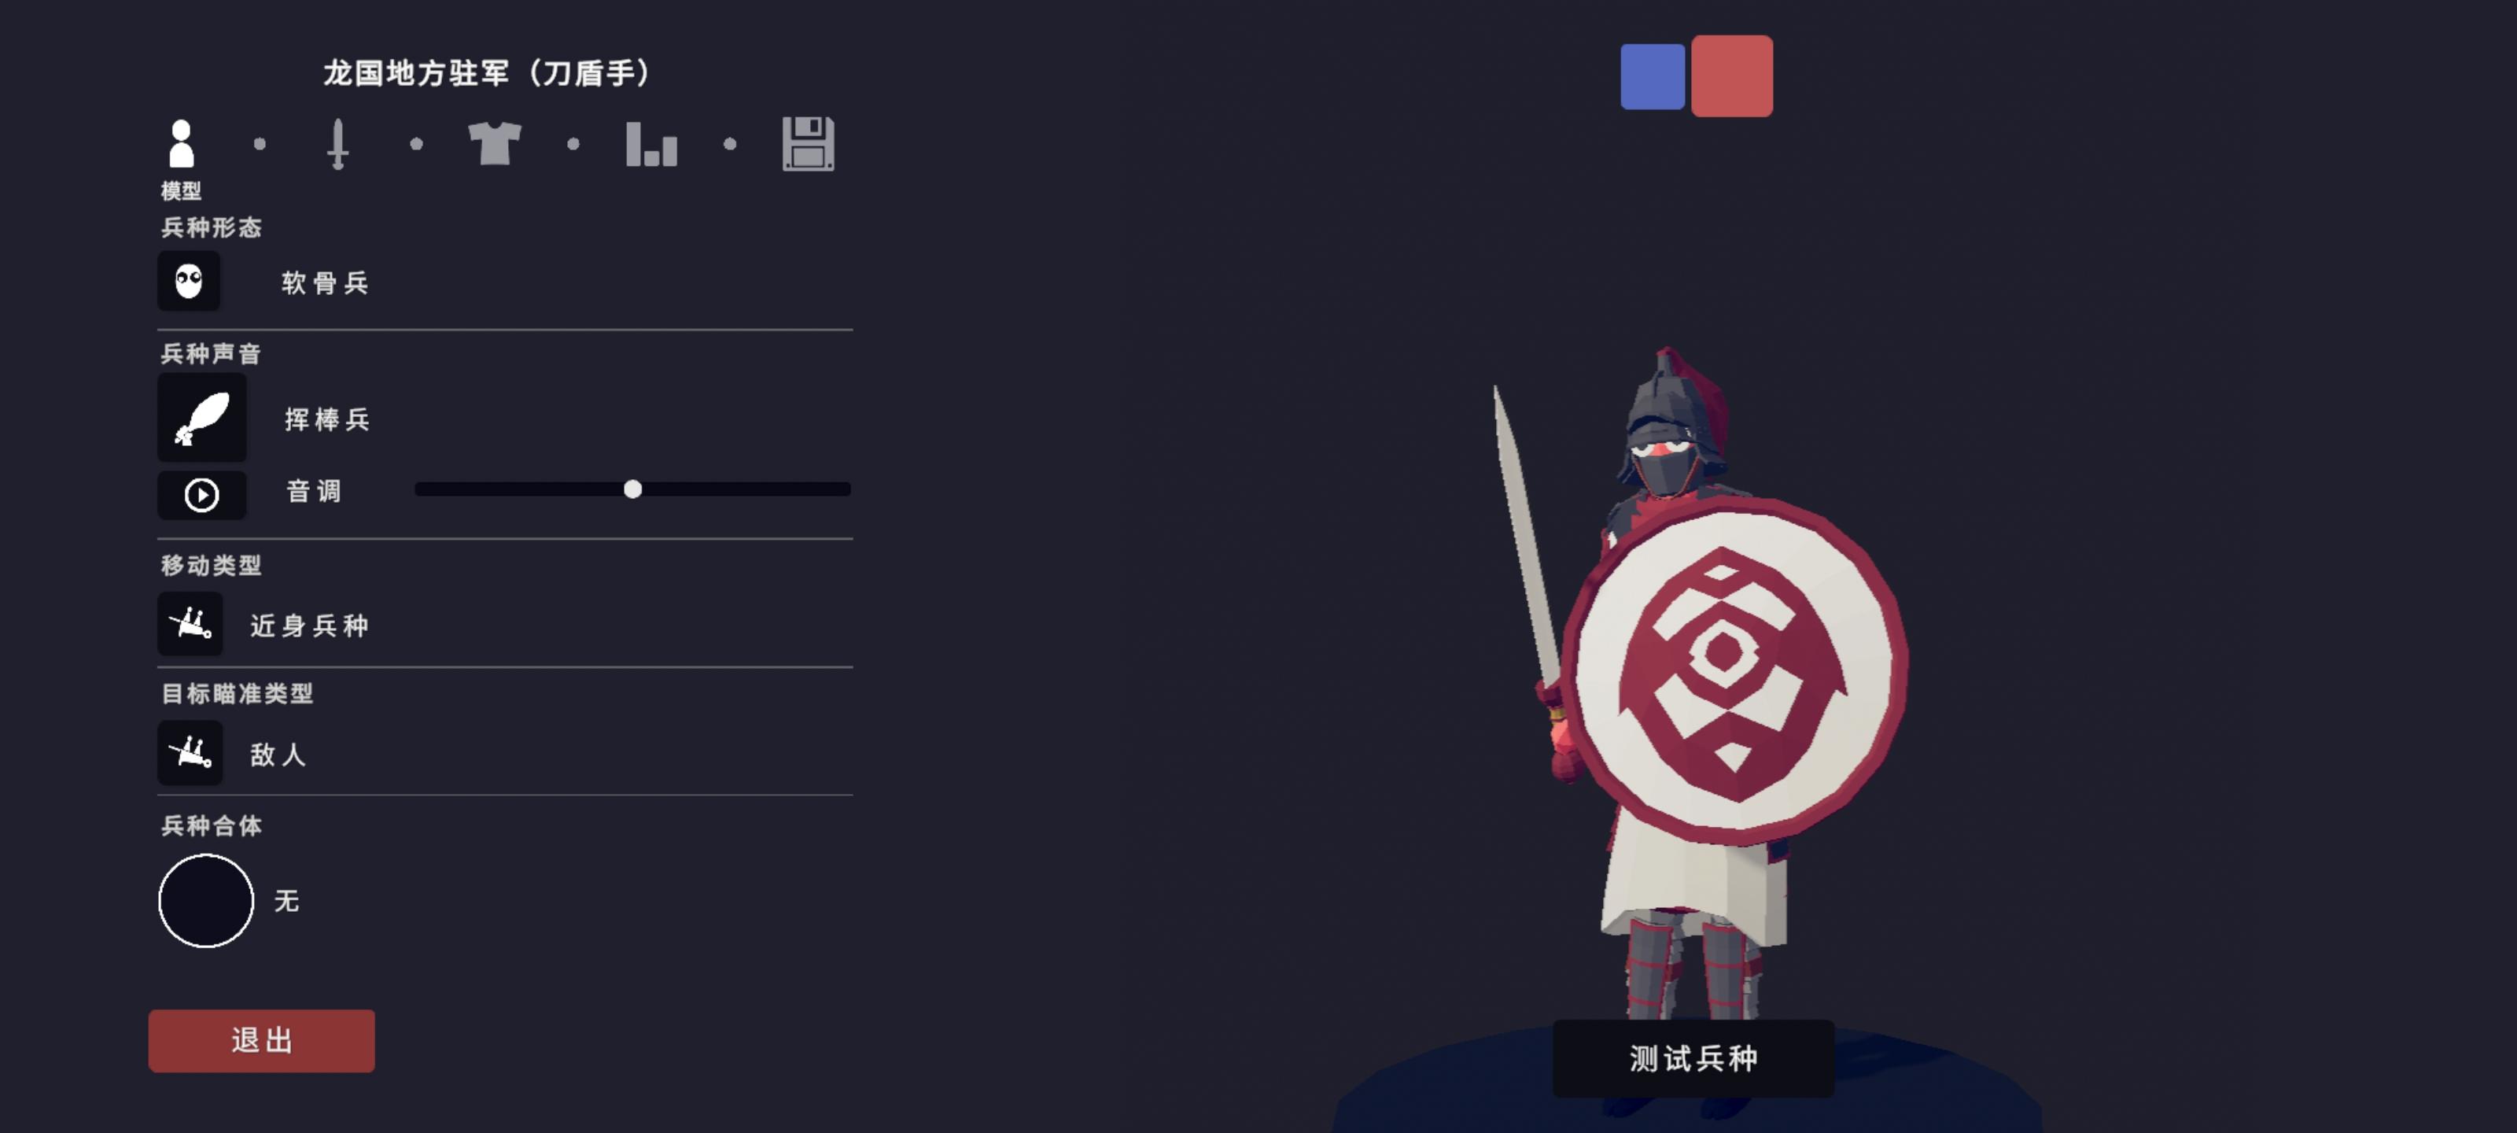Select the 软骨兵 face icon
Screen dimensions: 2517x1133
[189, 282]
